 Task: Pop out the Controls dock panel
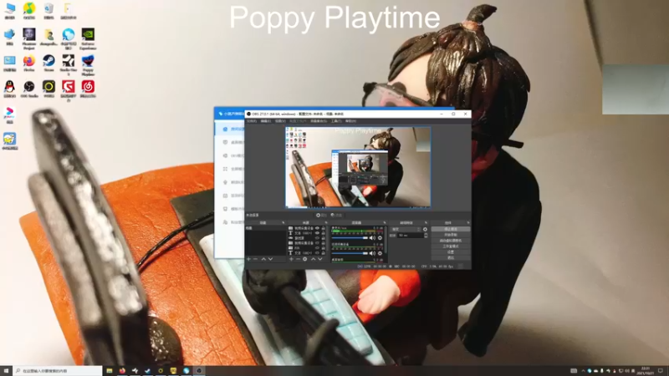tap(467, 222)
